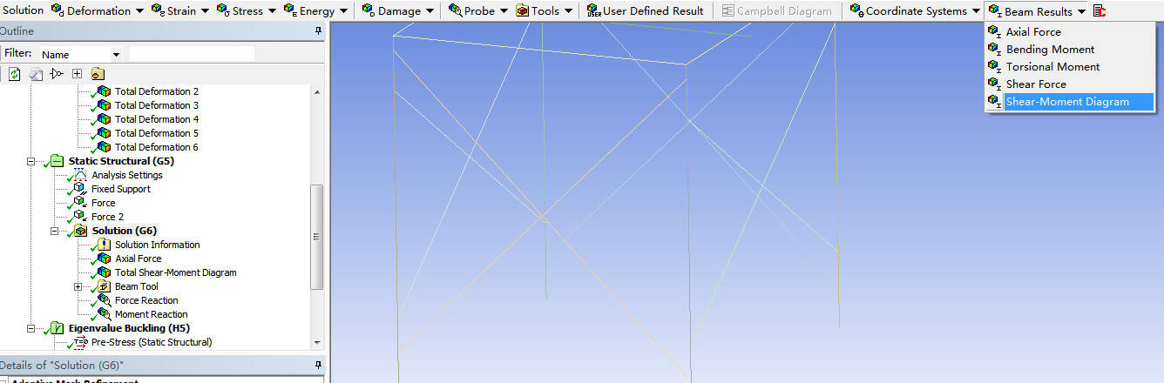Click the Moment Reaction probe icon

coord(104,314)
